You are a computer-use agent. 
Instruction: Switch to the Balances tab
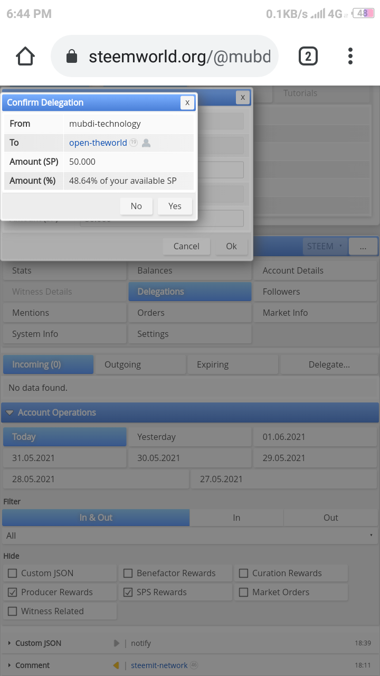190,270
